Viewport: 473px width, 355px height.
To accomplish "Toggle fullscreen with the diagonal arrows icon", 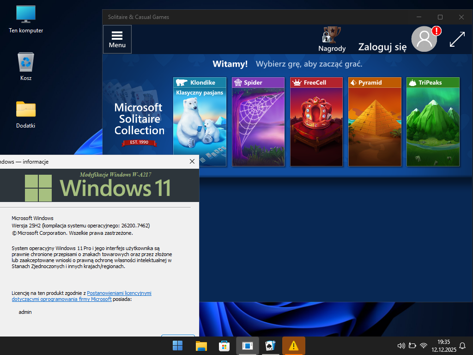I will [457, 39].
